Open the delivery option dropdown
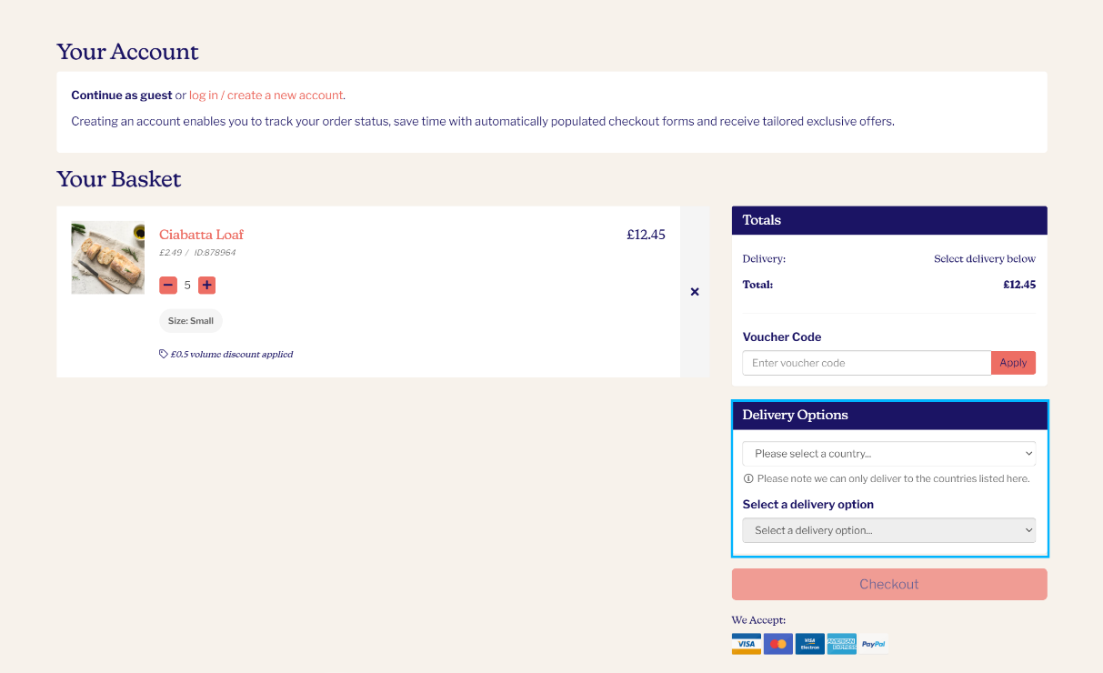 (888, 529)
